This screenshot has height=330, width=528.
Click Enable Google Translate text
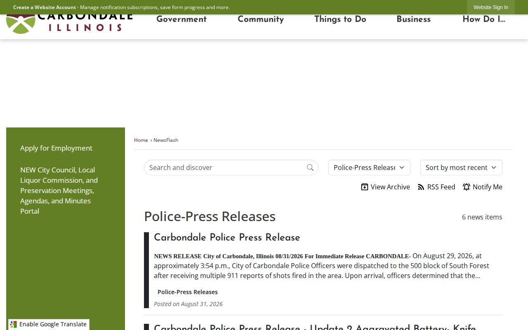(x=53, y=324)
